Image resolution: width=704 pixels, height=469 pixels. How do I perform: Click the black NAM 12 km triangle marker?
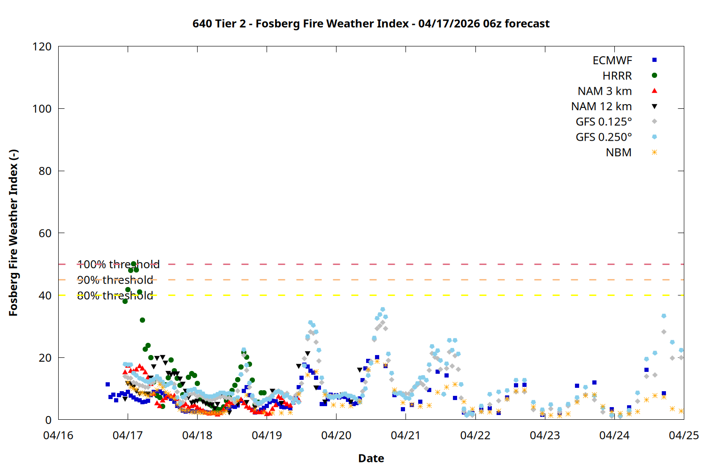(x=654, y=106)
